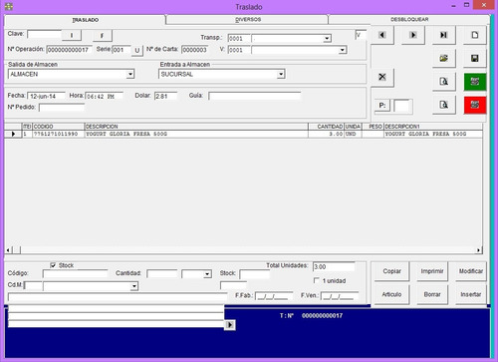
Task: Save with the floppy disk icon
Action: point(475,58)
